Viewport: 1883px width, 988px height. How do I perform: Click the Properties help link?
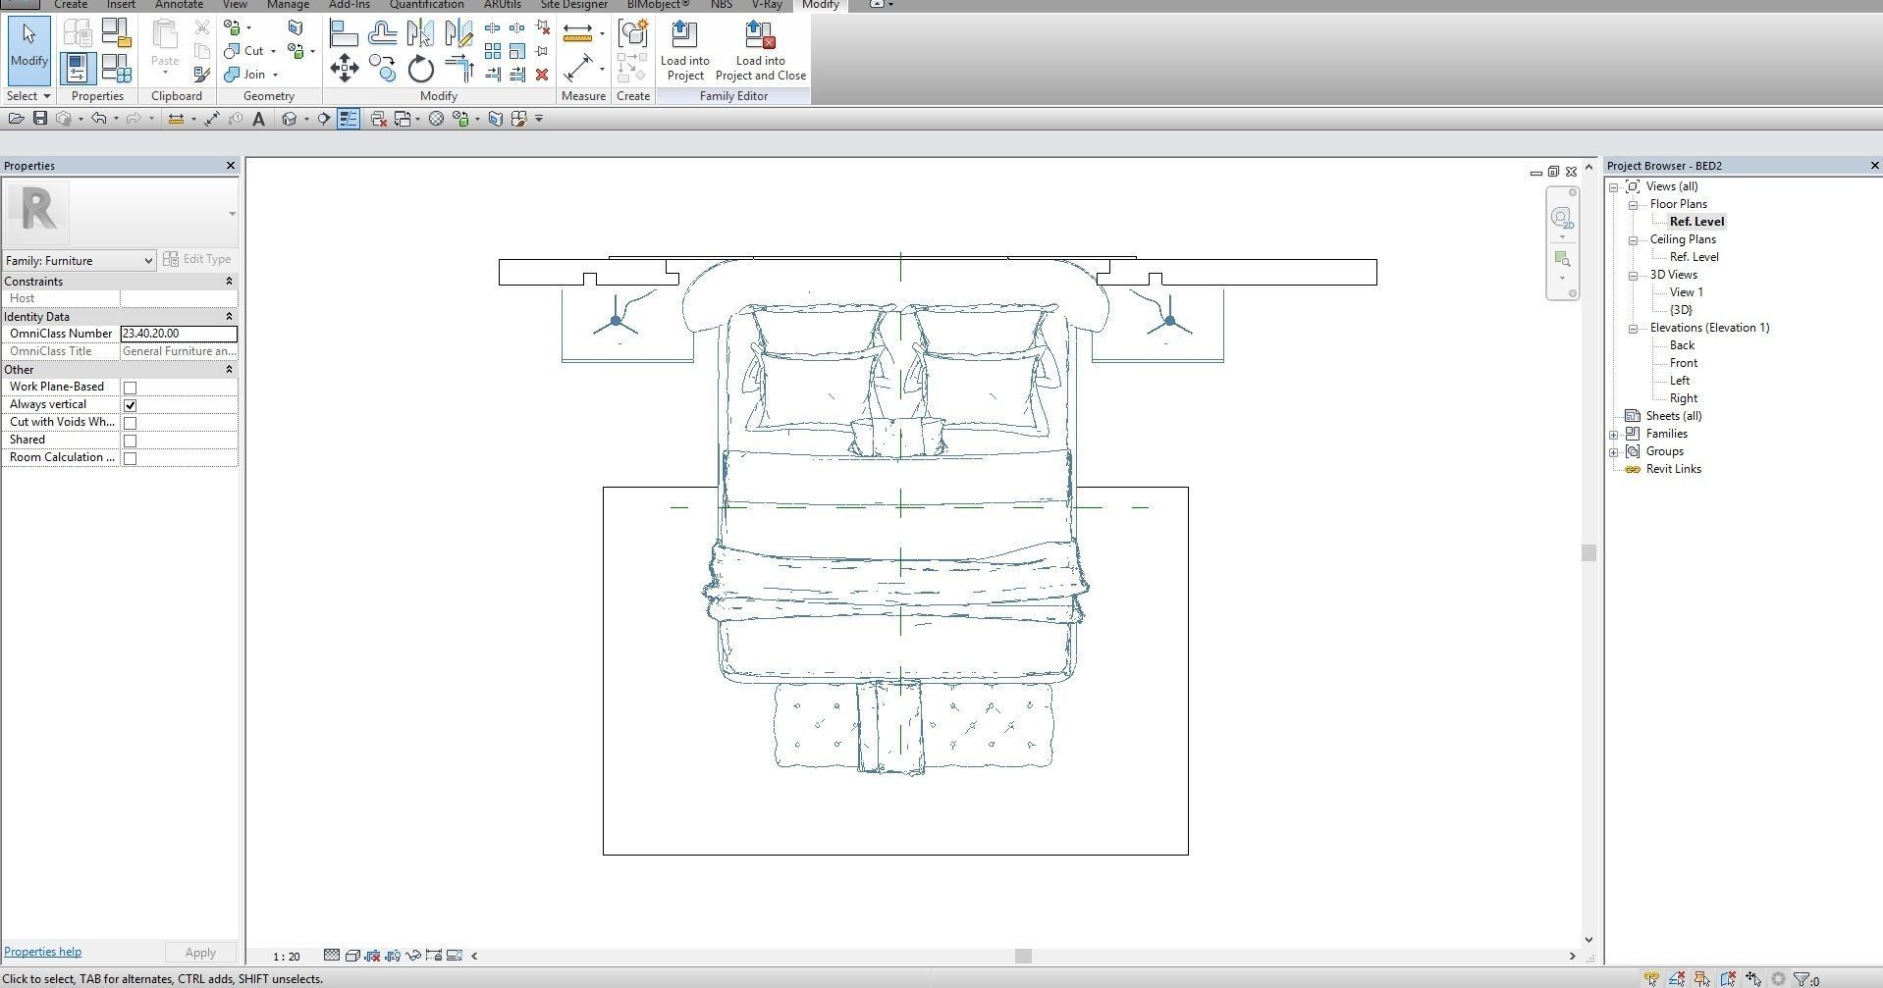pos(43,952)
